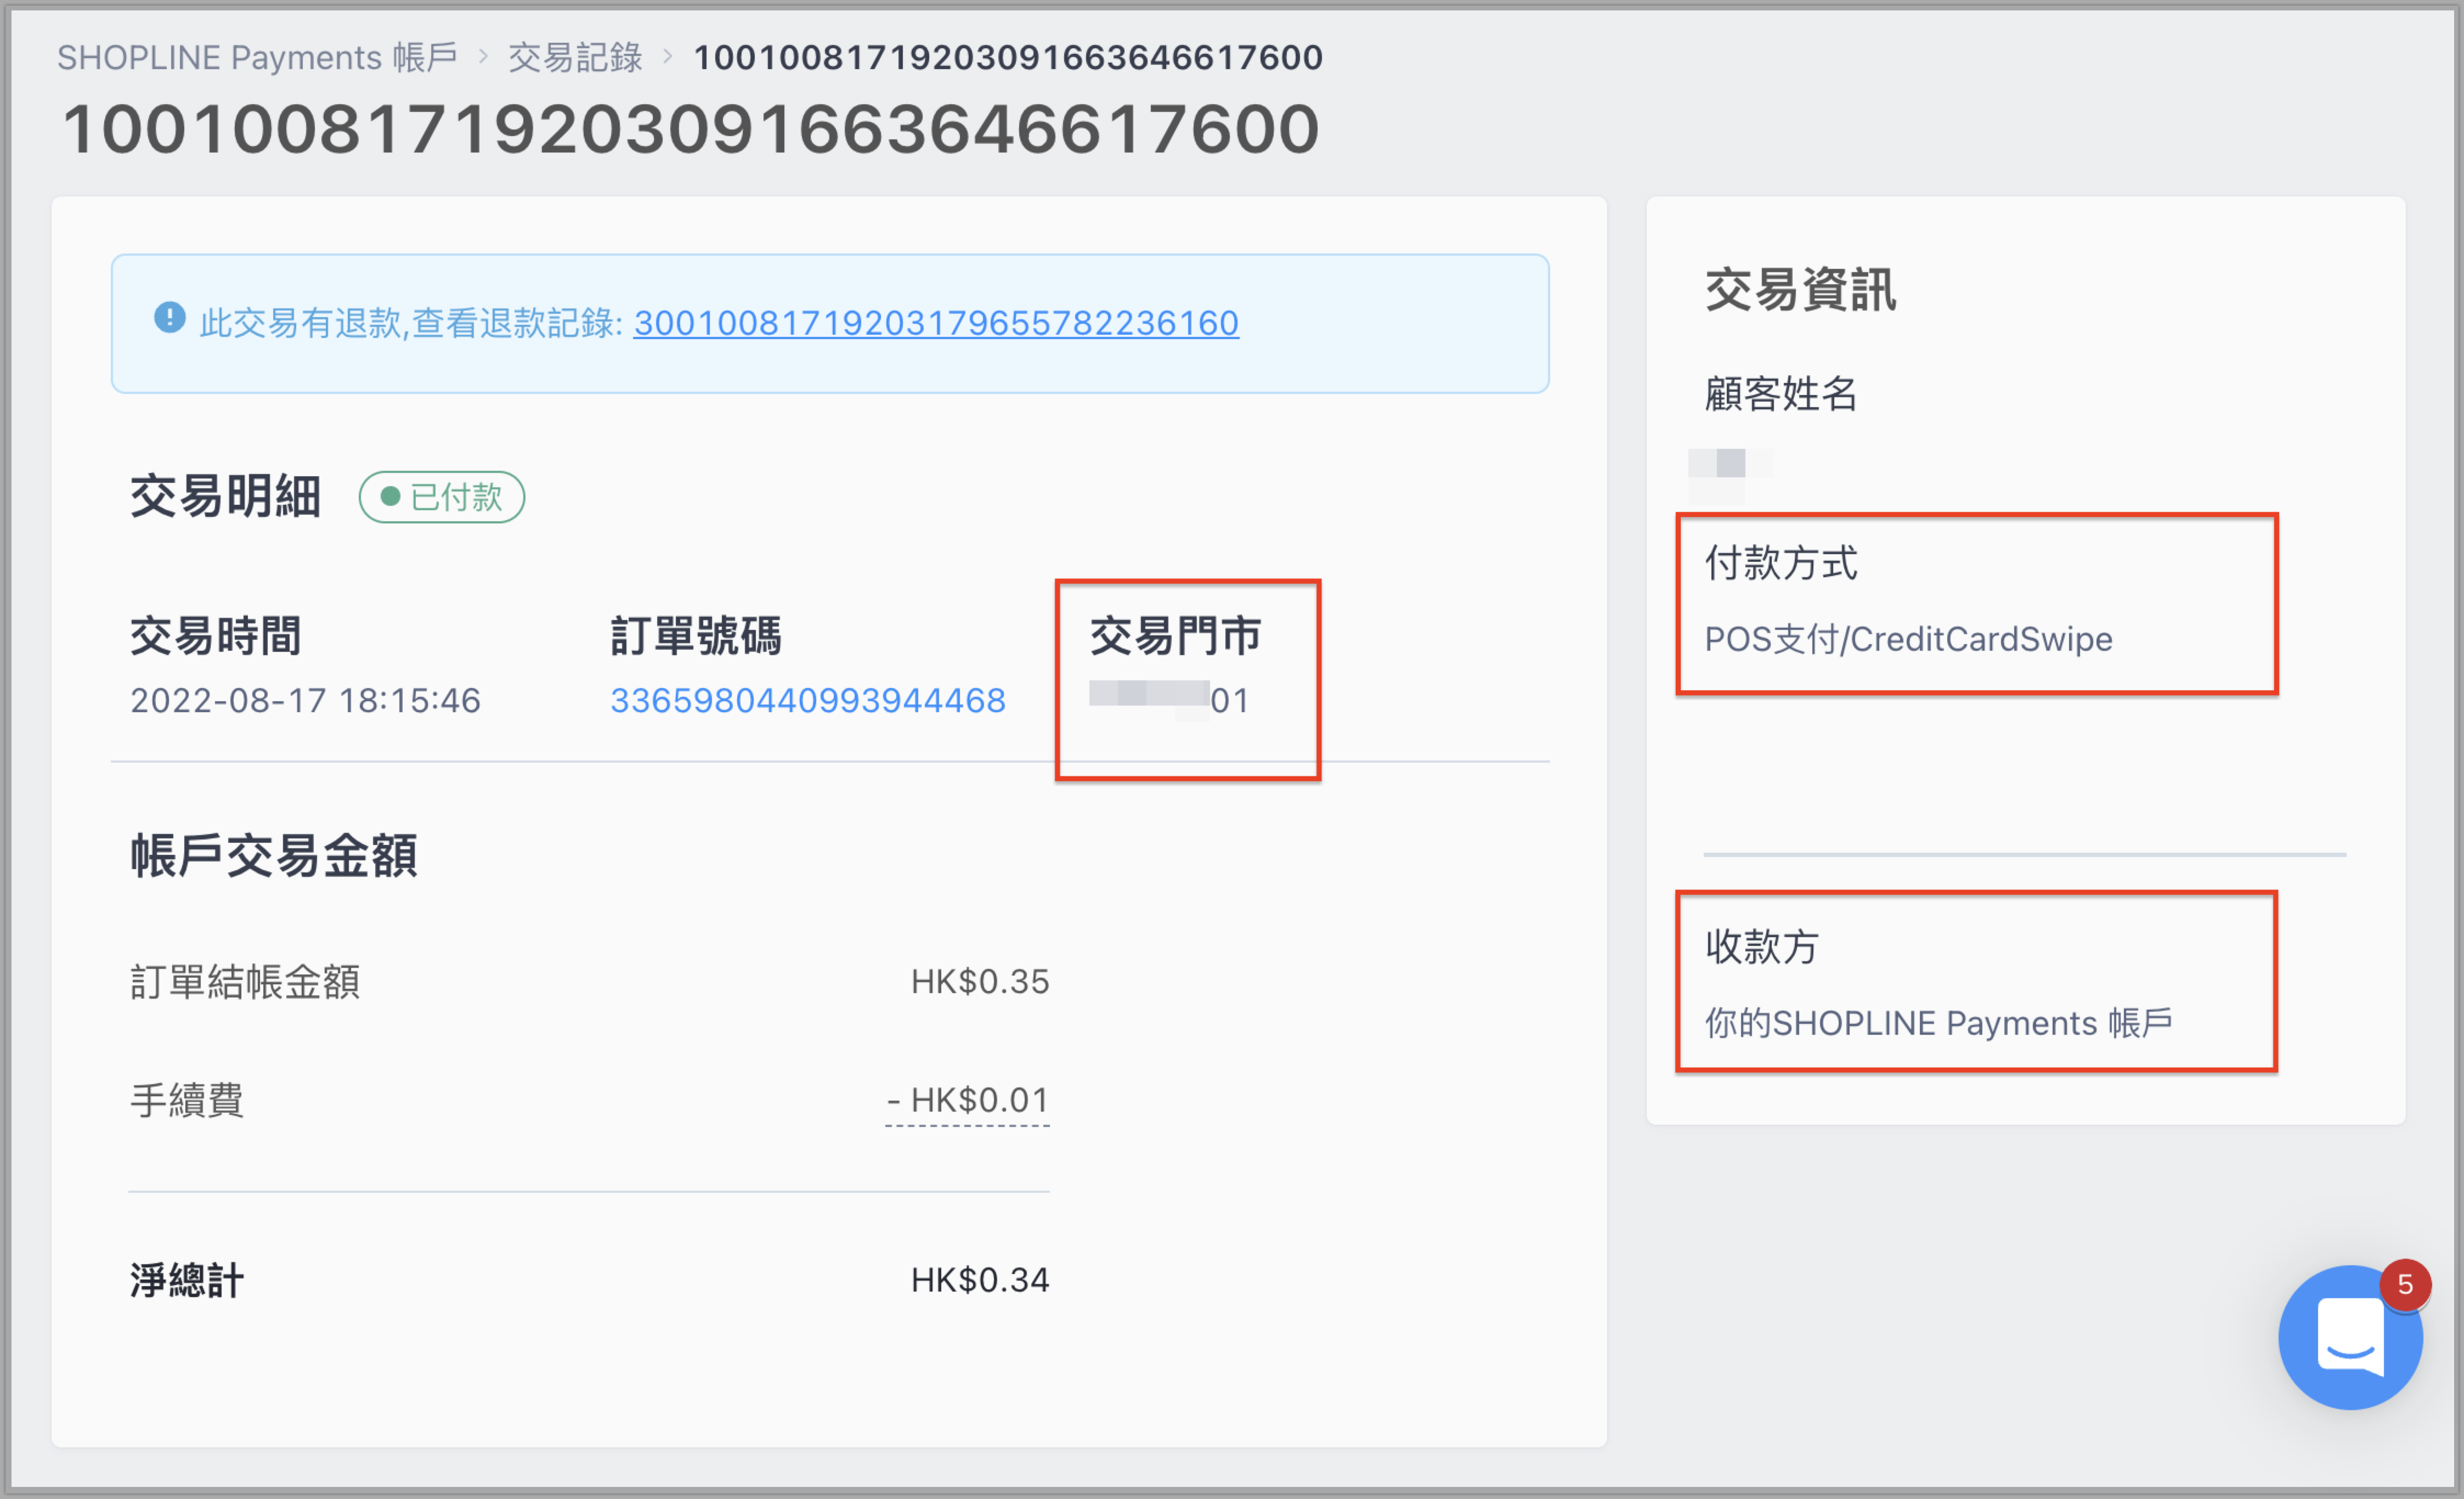Click the chevron after SHOPLINE Payments 帳戶
This screenshot has width=2464, height=1499.
484,56
